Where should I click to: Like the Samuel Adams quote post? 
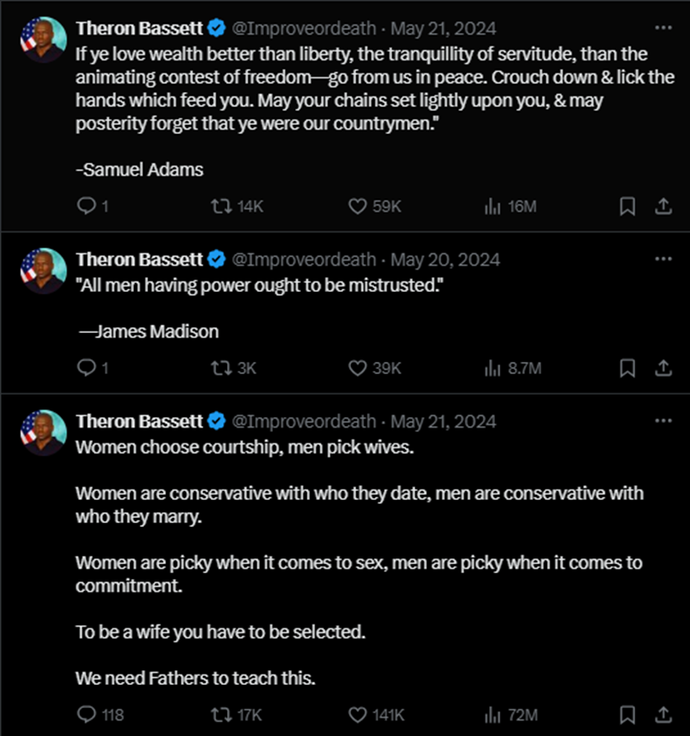tap(358, 206)
